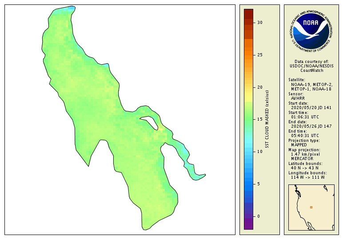The height and width of the screenshot is (239, 343).
Task: Click the 'Longitude bounds:' label
Action: coord(307,173)
